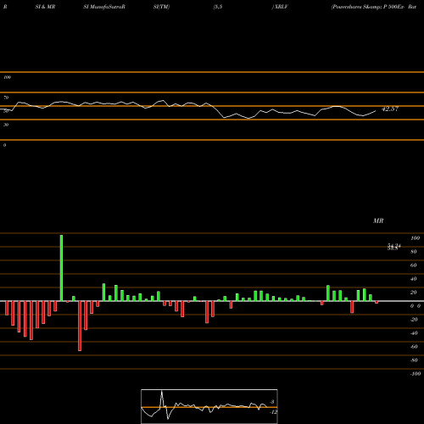Click the 'SI & MR' header text
Viewport: 424px width, 424px height.
[45, 7]
